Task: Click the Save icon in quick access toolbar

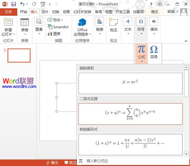Action: click(14, 4)
